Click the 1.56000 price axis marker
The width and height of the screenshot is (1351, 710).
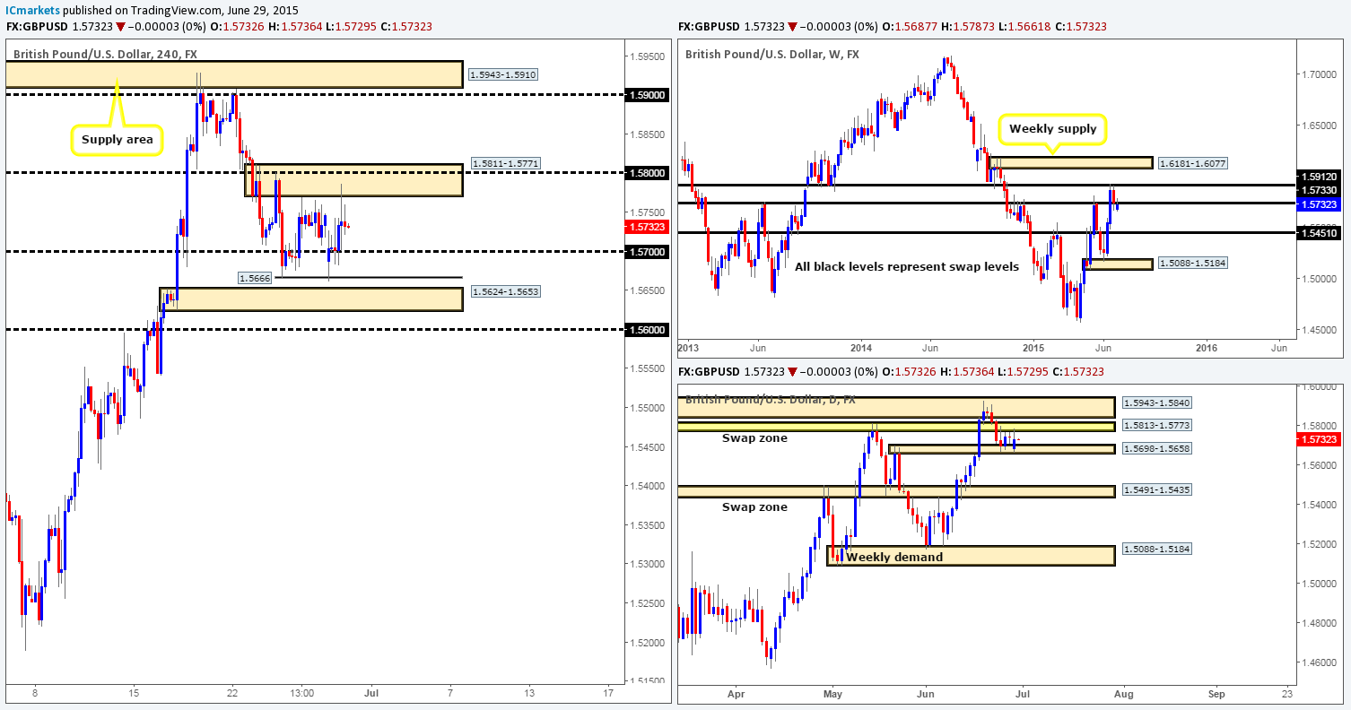point(649,330)
